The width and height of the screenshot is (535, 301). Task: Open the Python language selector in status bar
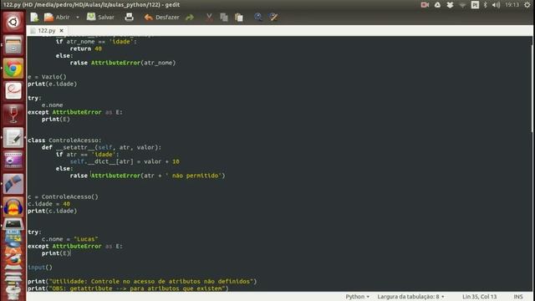tap(357, 297)
